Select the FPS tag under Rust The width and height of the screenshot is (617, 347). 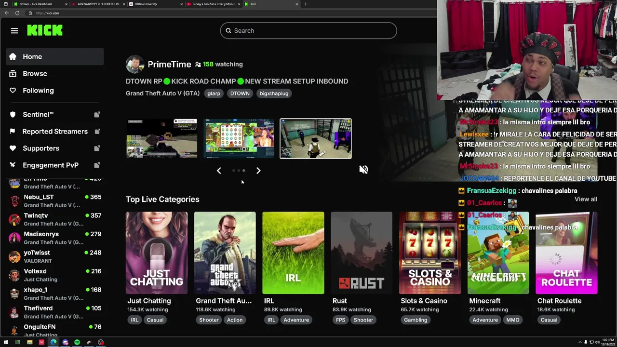pyautogui.click(x=340, y=320)
